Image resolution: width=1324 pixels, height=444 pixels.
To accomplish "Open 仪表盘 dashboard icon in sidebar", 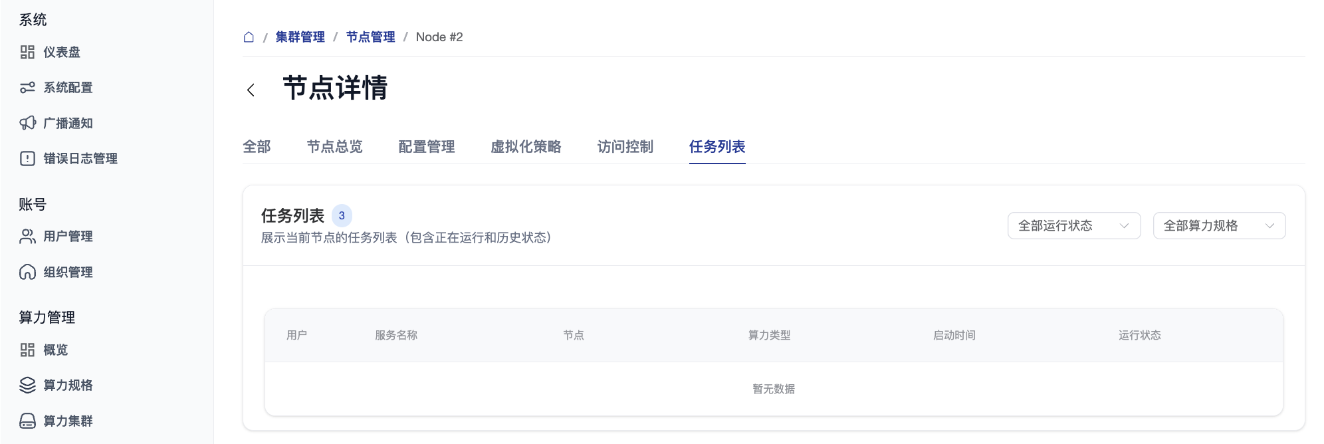I will pos(27,52).
